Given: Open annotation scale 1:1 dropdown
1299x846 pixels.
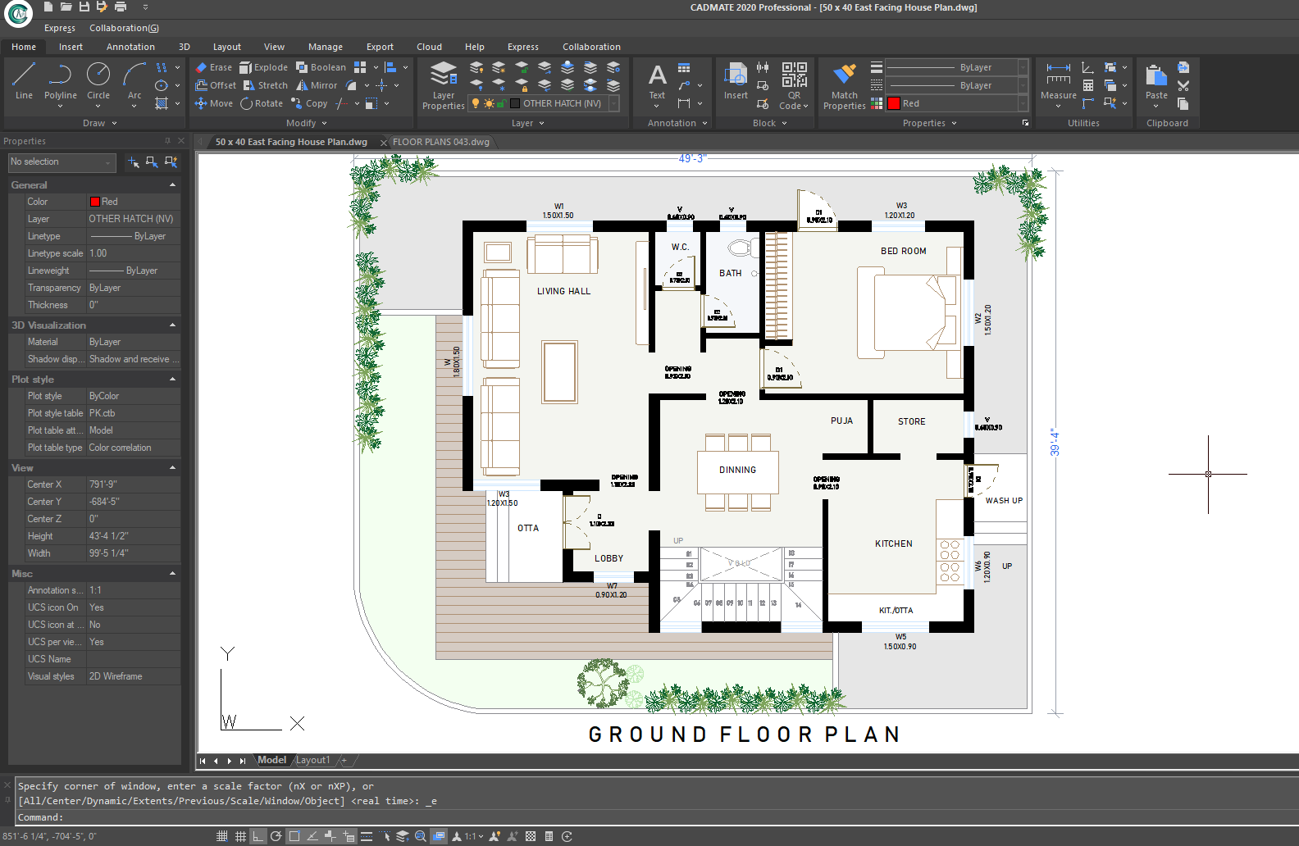Looking at the screenshot, I should 473,836.
